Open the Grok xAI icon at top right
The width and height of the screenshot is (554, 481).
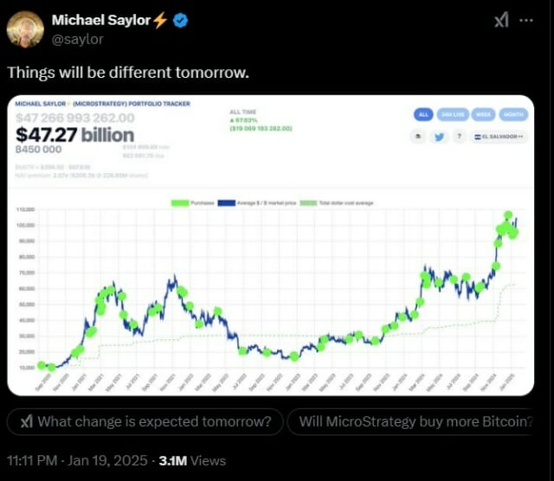[x=502, y=20]
